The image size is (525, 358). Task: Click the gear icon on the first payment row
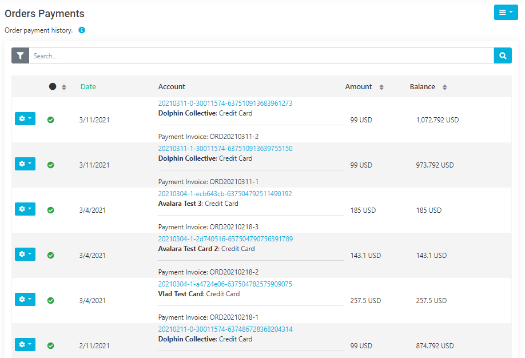click(22, 118)
